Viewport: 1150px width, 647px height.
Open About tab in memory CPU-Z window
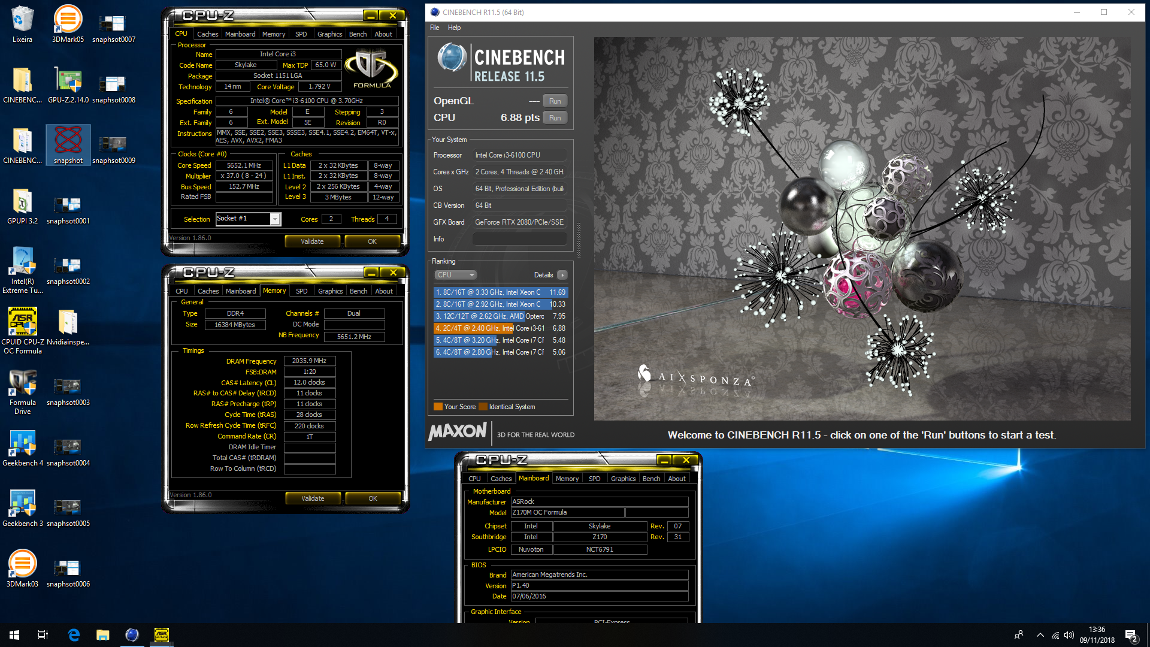click(384, 291)
